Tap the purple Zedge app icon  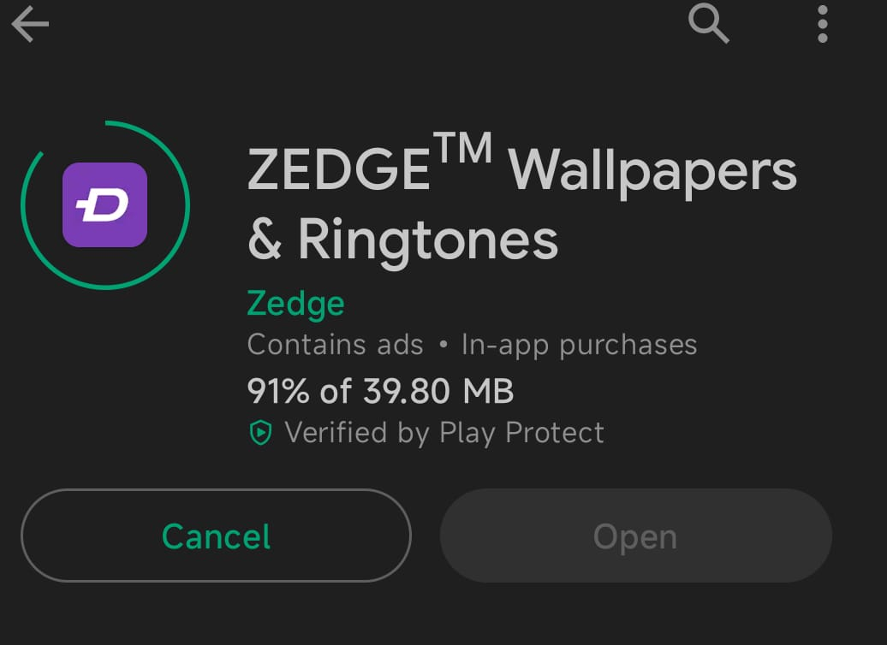[x=105, y=205]
